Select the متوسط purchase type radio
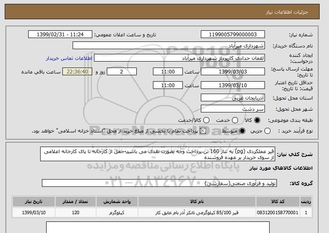 click(x=242, y=131)
